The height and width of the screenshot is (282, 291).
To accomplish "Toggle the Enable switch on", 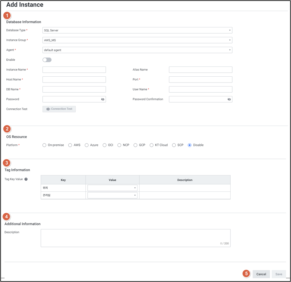I will (47, 60).
